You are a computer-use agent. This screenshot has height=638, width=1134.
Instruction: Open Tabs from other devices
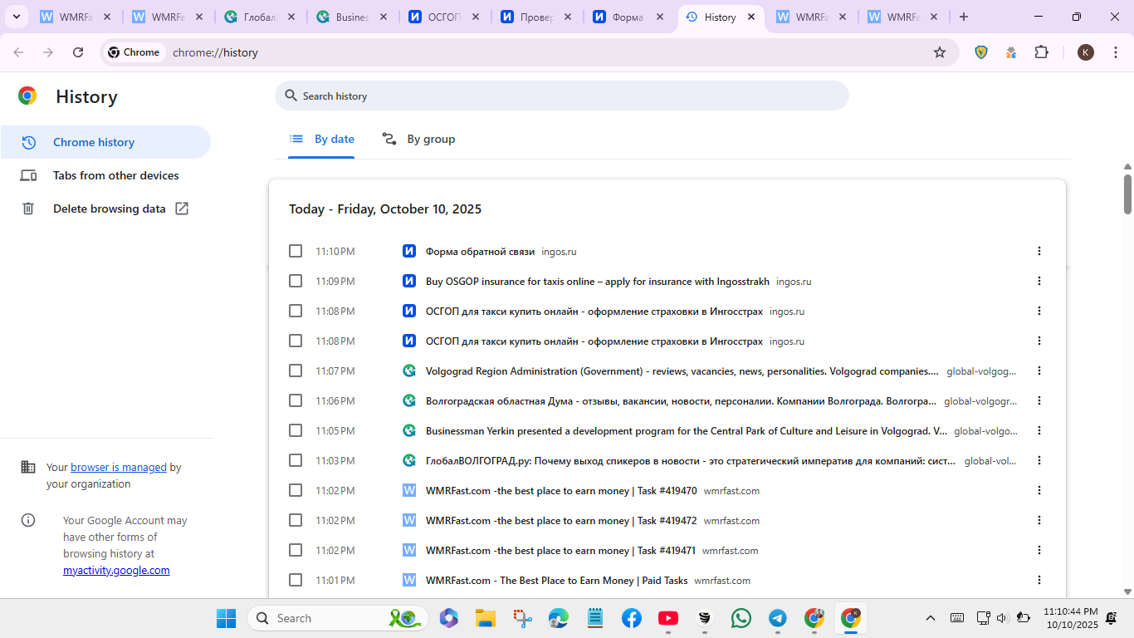105,175
